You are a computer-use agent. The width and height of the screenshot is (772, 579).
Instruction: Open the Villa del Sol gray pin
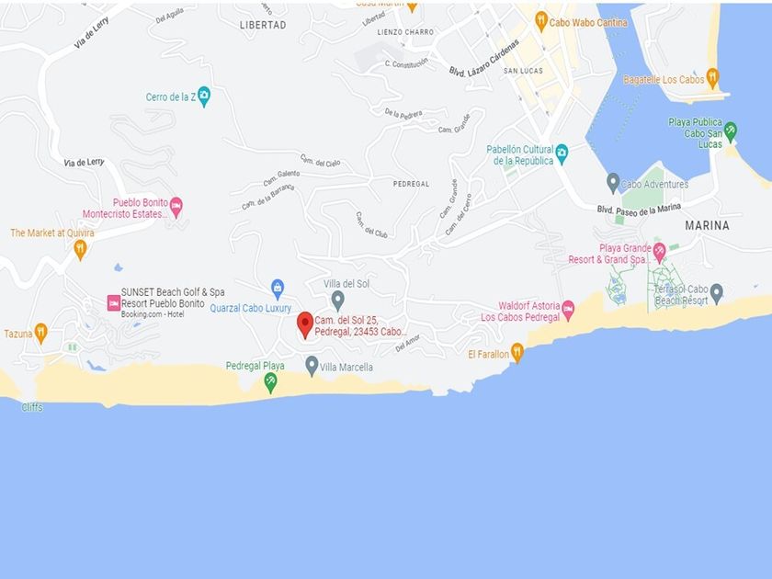pyautogui.click(x=337, y=301)
